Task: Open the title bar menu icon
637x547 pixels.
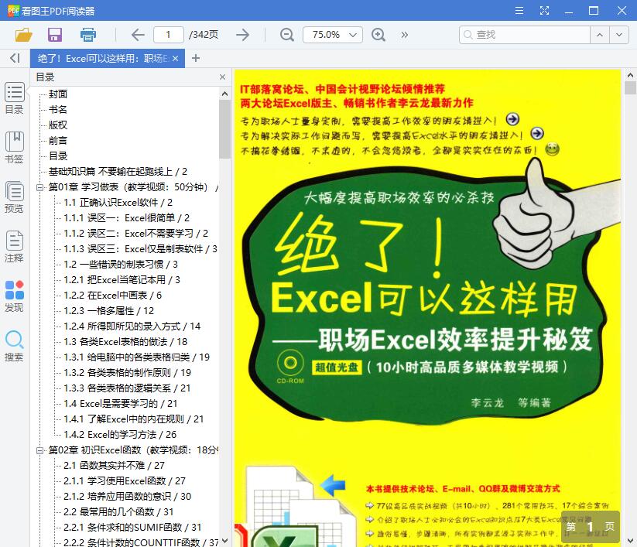Action: pos(519,11)
